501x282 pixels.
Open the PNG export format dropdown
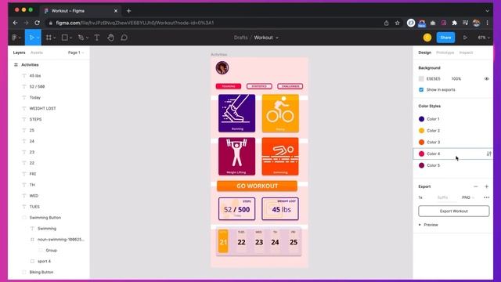pos(468,197)
